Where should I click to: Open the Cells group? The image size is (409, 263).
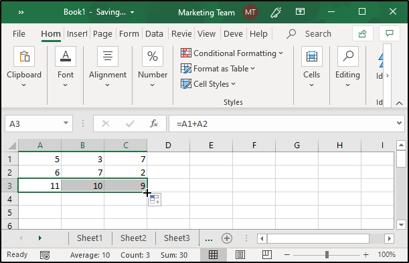click(x=312, y=57)
